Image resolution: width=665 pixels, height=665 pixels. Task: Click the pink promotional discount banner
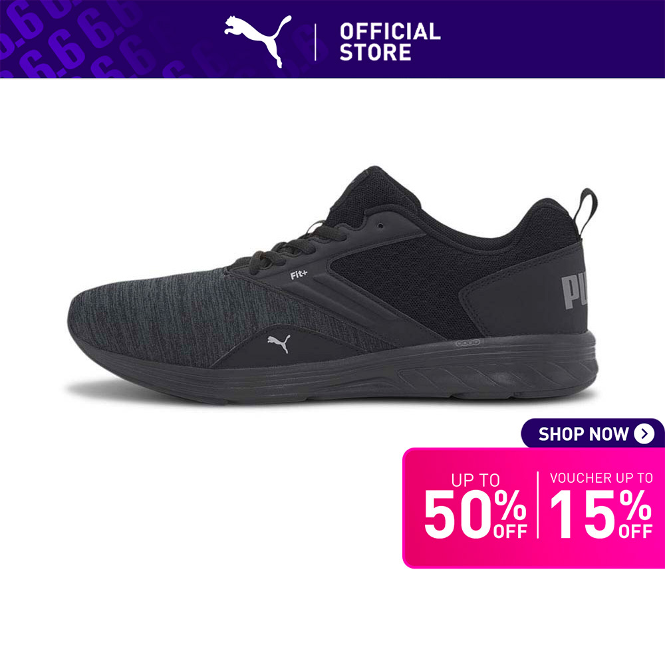(533, 507)
